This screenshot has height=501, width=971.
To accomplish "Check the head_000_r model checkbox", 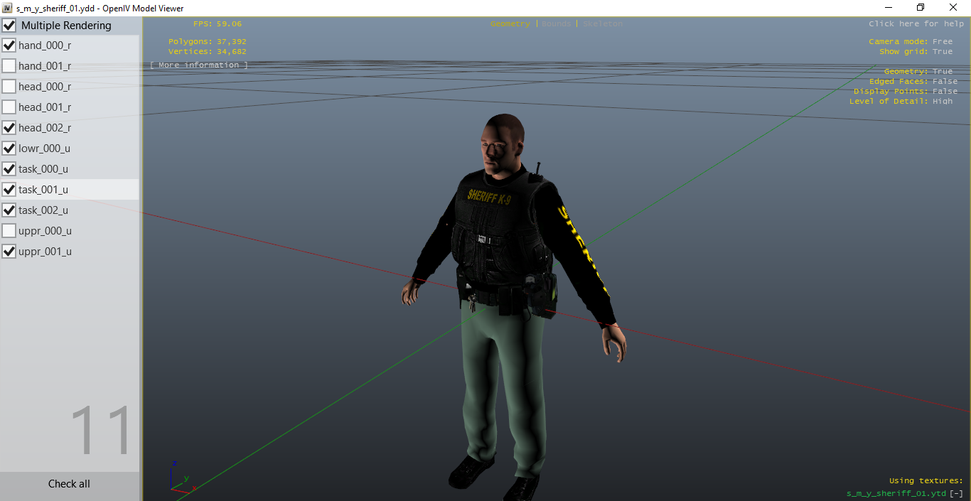I will pyautogui.click(x=9, y=87).
